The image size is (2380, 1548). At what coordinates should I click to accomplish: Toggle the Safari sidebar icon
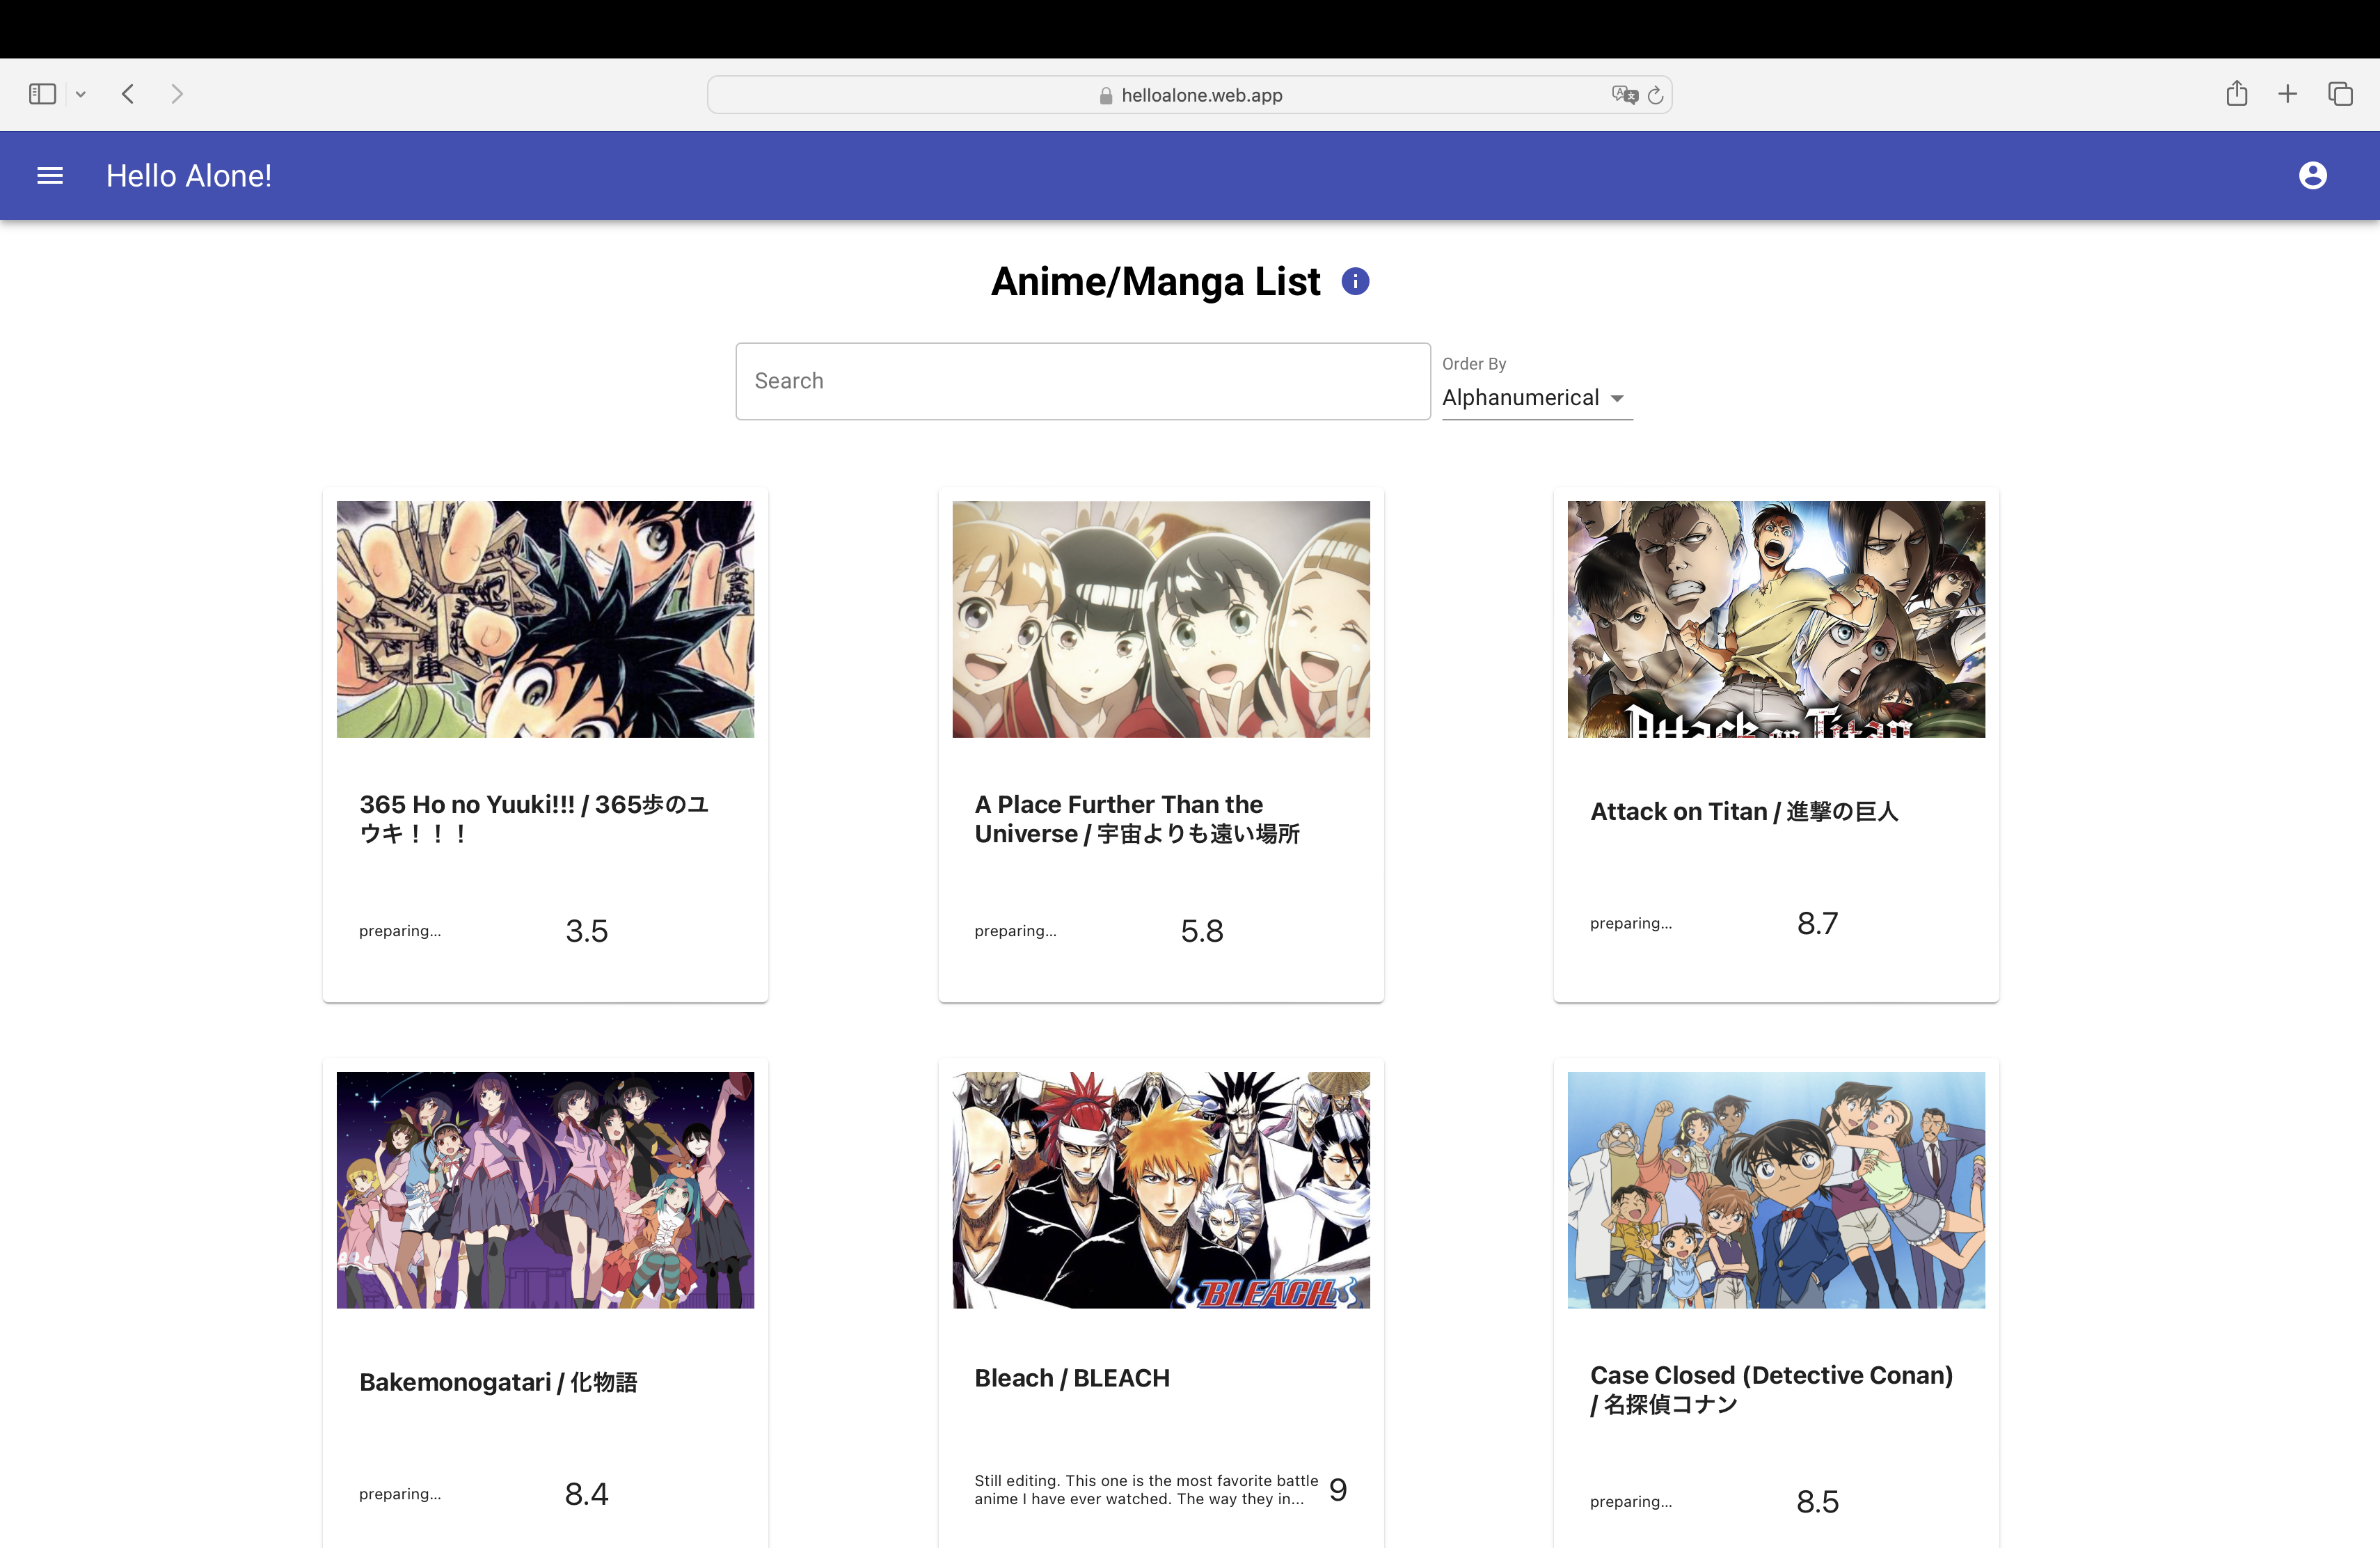(x=42, y=94)
